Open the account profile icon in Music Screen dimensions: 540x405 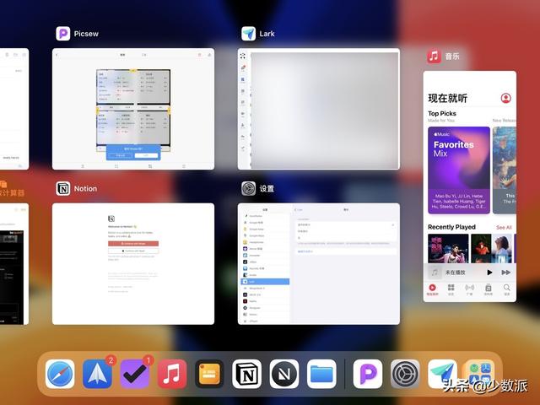coord(506,99)
